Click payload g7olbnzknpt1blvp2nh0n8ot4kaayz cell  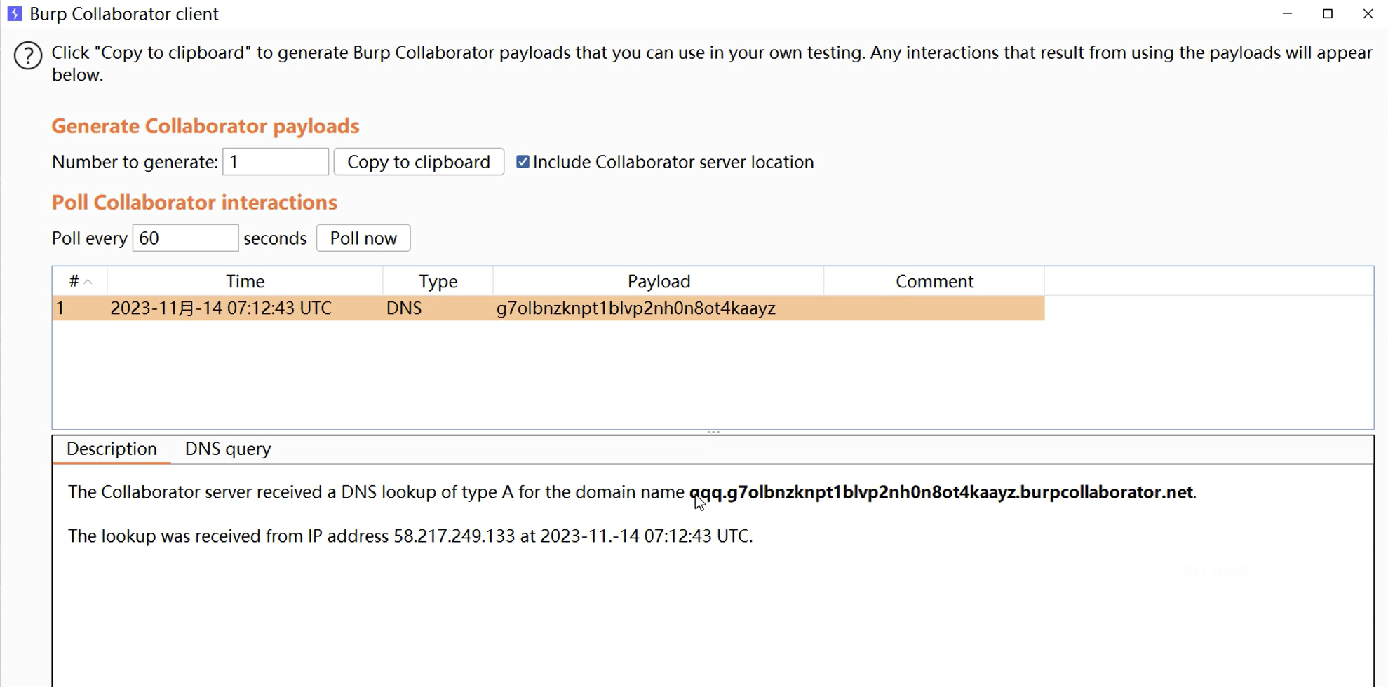coord(659,308)
